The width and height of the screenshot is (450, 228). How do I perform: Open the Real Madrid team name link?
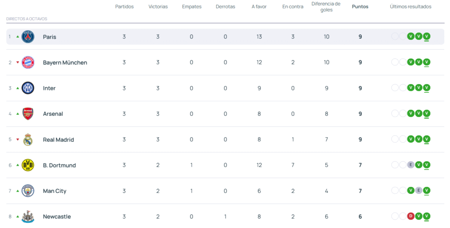58,140
